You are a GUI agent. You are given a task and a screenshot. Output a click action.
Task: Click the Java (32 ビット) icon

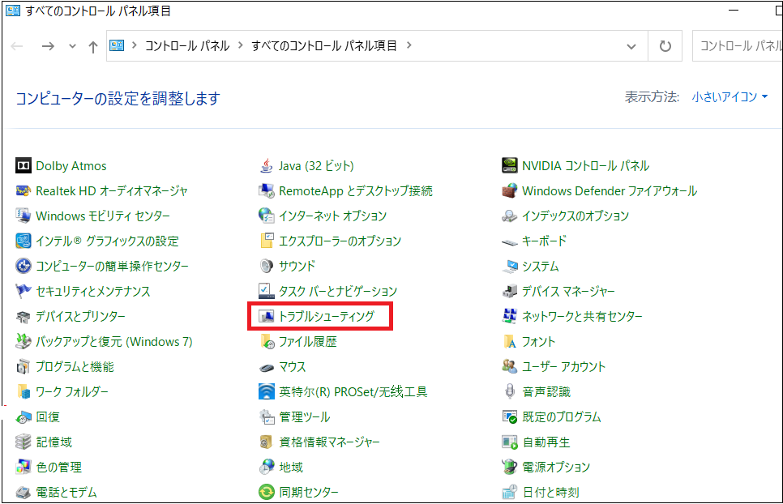(x=267, y=165)
